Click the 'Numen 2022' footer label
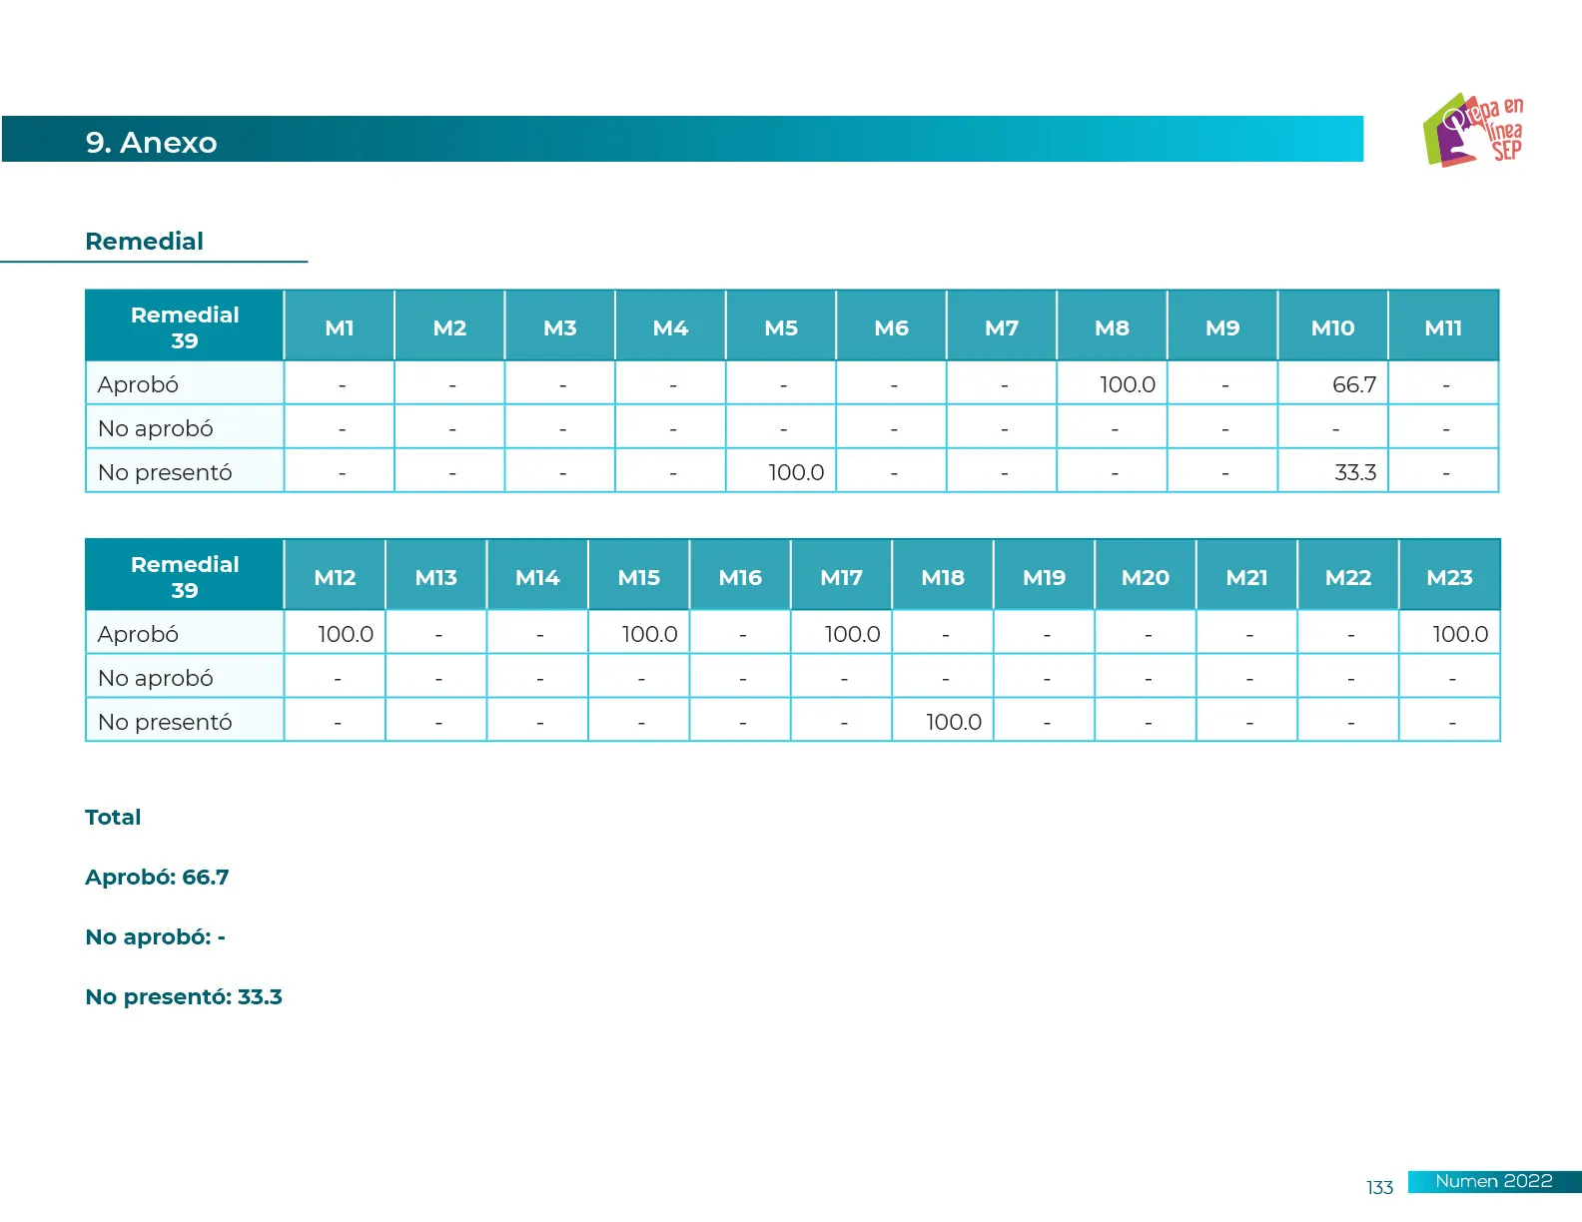Viewport: 1582px width, 1222px height. pos(1493,1181)
